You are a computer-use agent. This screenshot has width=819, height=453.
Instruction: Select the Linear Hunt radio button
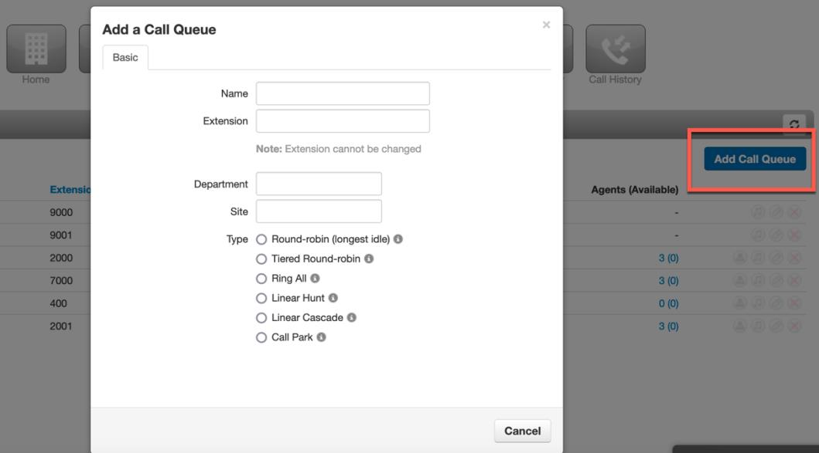[261, 298]
